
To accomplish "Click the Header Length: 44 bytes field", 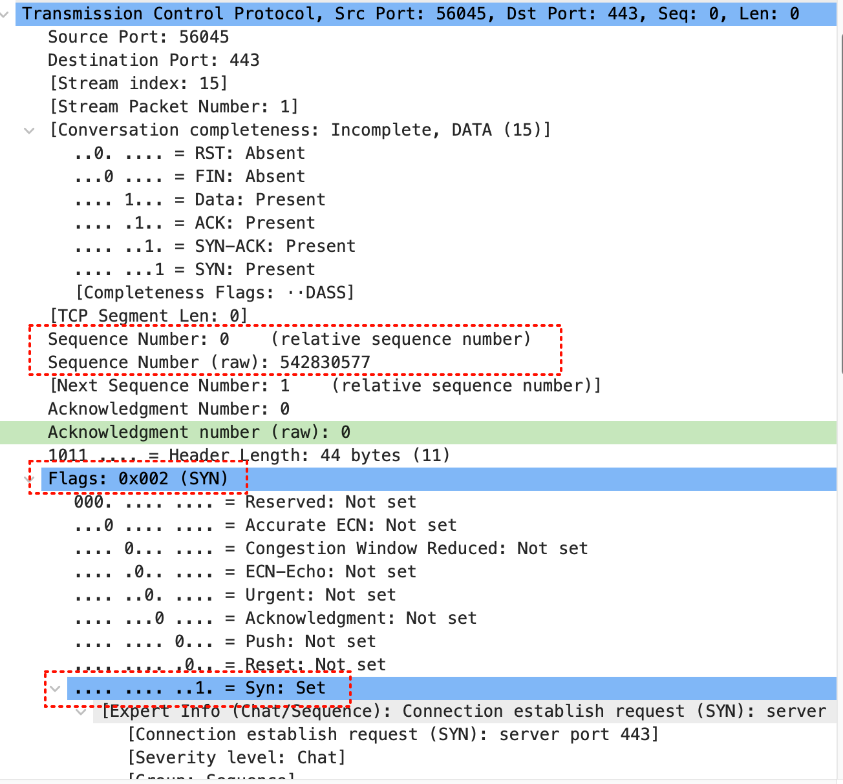I will (249, 455).
